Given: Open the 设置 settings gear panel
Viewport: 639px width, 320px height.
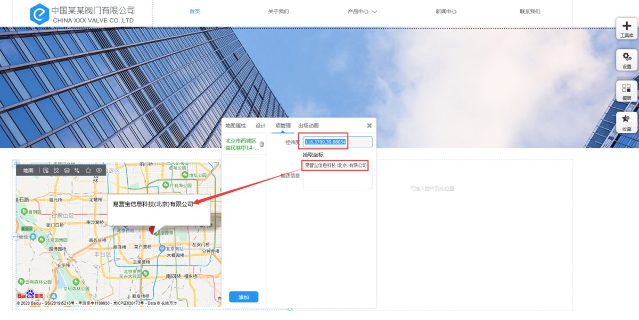Looking at the screenshot, I should tap(626, 60).
